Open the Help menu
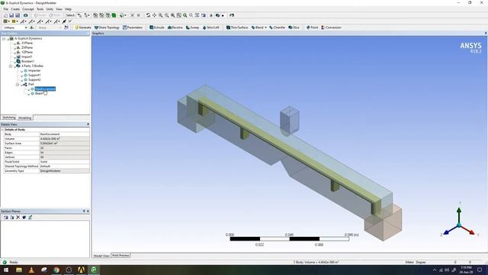Screen dimensions: 488x275 tap(68, 9)
